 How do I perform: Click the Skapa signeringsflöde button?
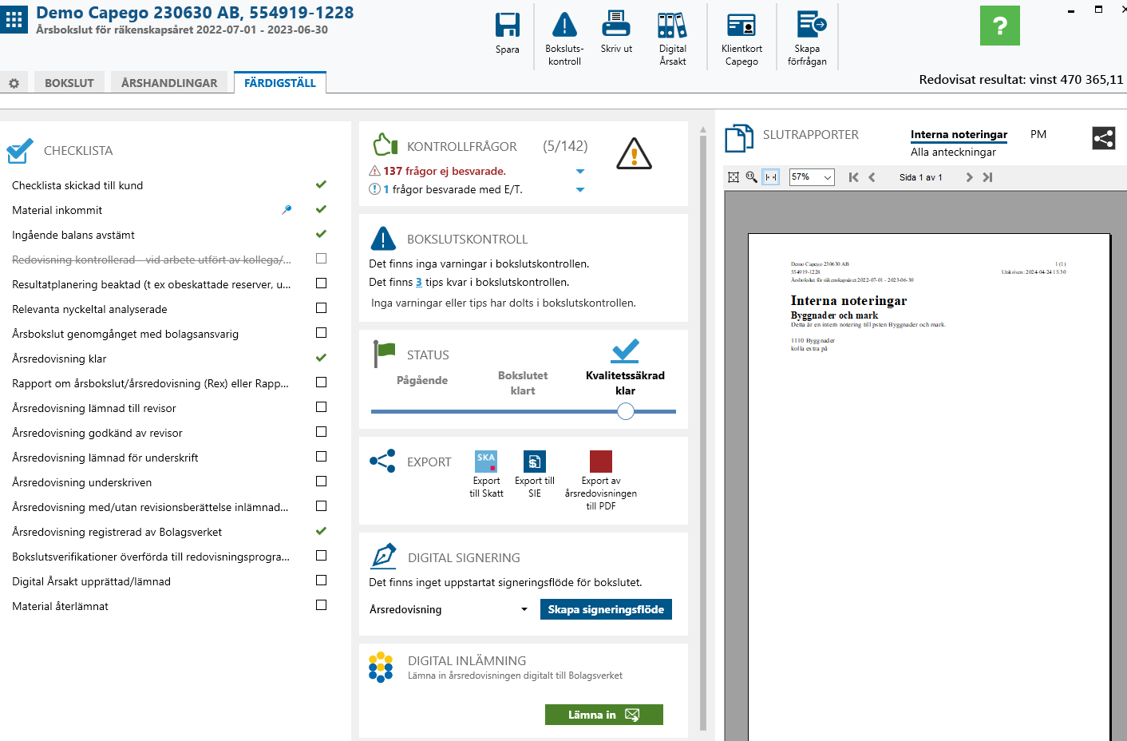point(606,609)
